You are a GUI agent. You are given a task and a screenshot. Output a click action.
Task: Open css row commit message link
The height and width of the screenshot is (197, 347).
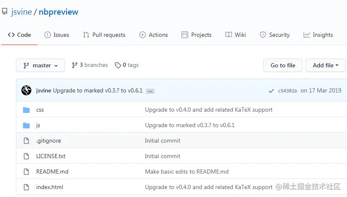pos(209,110)
